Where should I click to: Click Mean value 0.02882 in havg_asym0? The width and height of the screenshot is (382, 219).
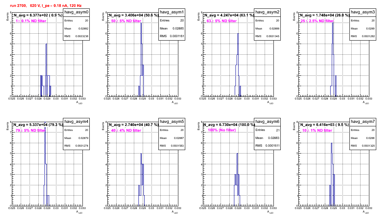83,28
